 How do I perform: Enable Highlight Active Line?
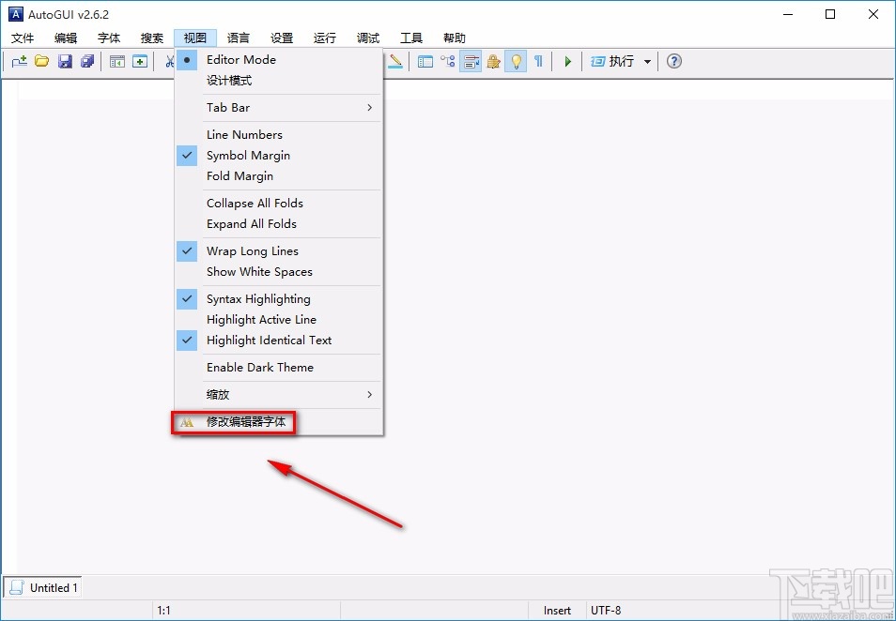(279, 320)
